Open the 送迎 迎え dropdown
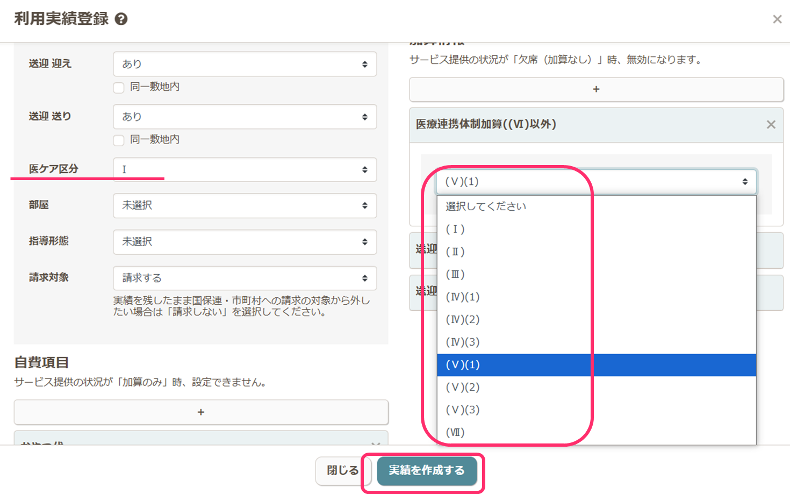Screen dimensions: 790x494 click(245, 64)
